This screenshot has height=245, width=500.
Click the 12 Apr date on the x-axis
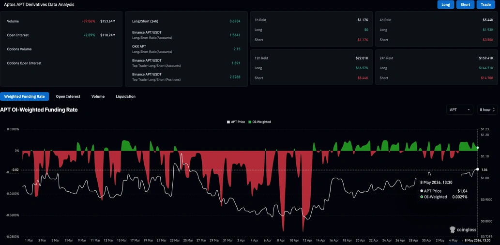click(x=307, y=240)
